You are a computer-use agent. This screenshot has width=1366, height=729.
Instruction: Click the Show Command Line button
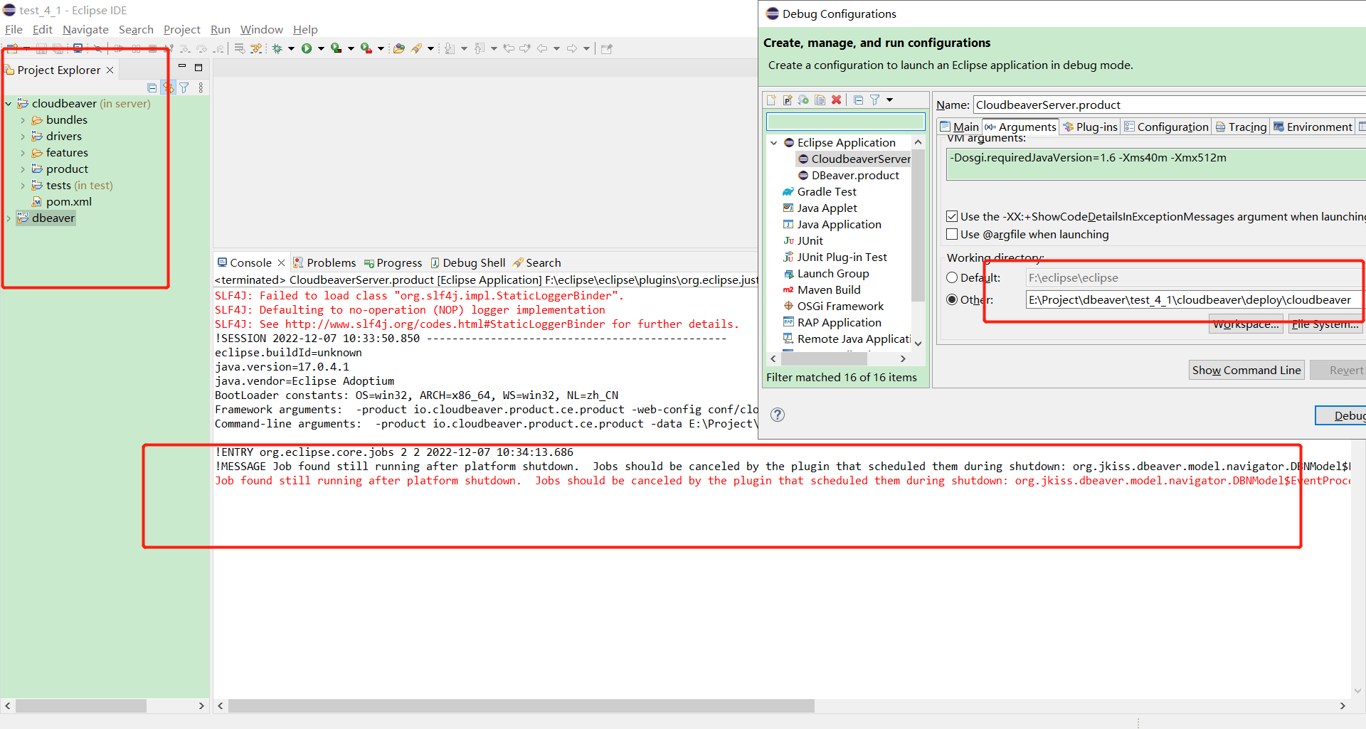coord(1246,370)
